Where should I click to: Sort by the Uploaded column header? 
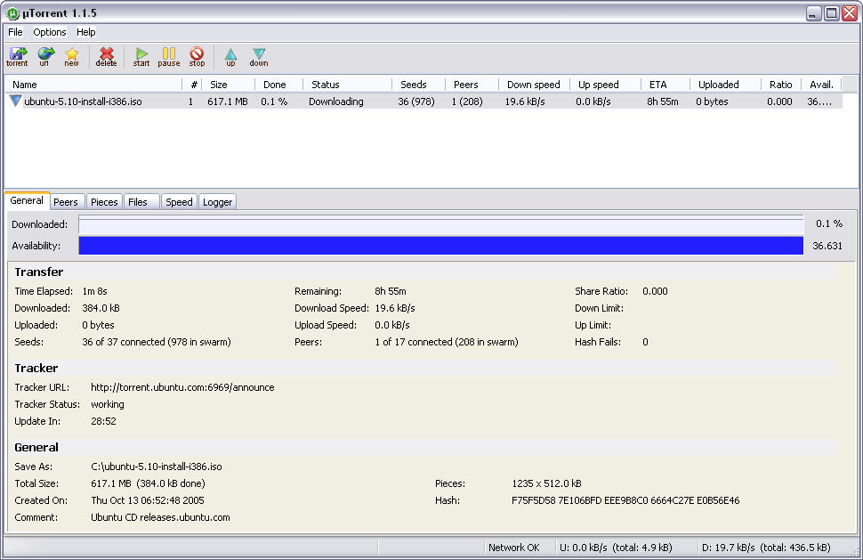(x=725, y=85)
